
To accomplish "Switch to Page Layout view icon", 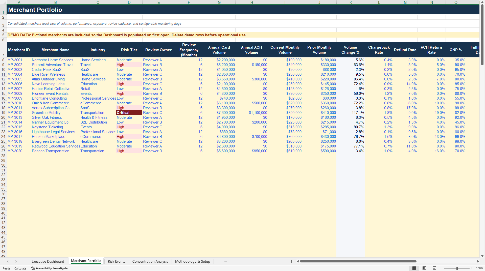I will [x=424, y=268].
